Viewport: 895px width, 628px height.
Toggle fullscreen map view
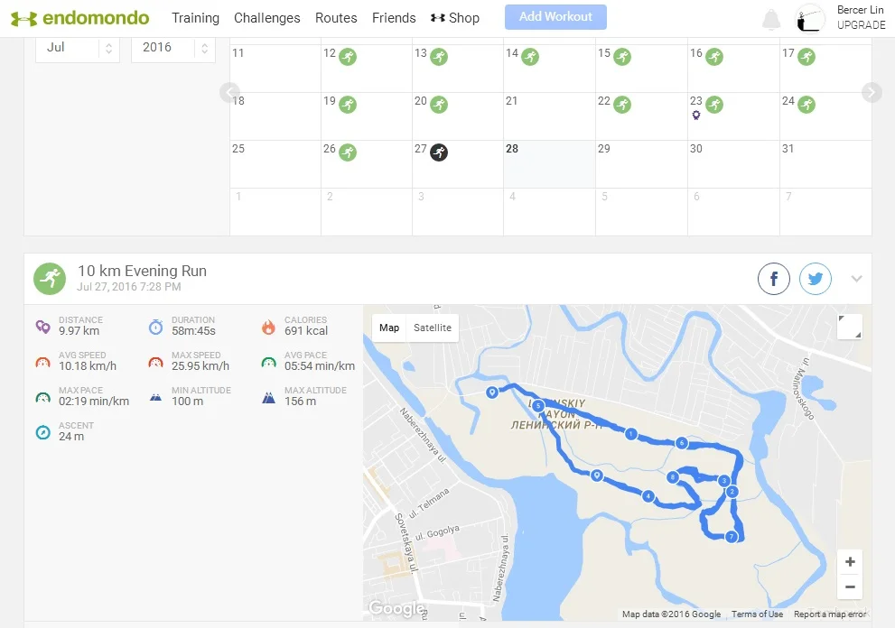pos(850,327)
